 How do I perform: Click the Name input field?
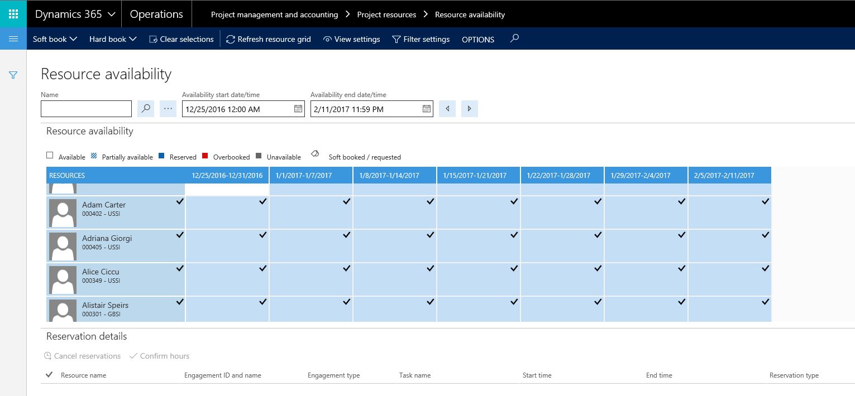click(86, 109)
